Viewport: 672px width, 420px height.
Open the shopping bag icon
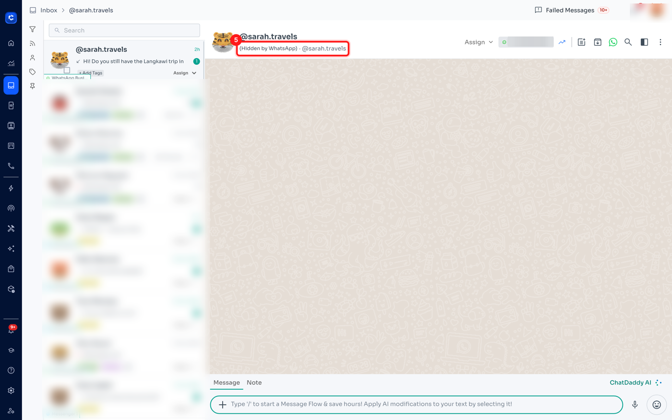[11, 269]
